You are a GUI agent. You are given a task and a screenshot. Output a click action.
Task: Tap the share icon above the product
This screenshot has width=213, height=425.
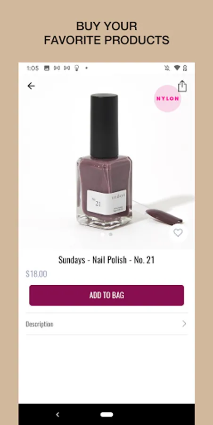[x=182, y=86]
